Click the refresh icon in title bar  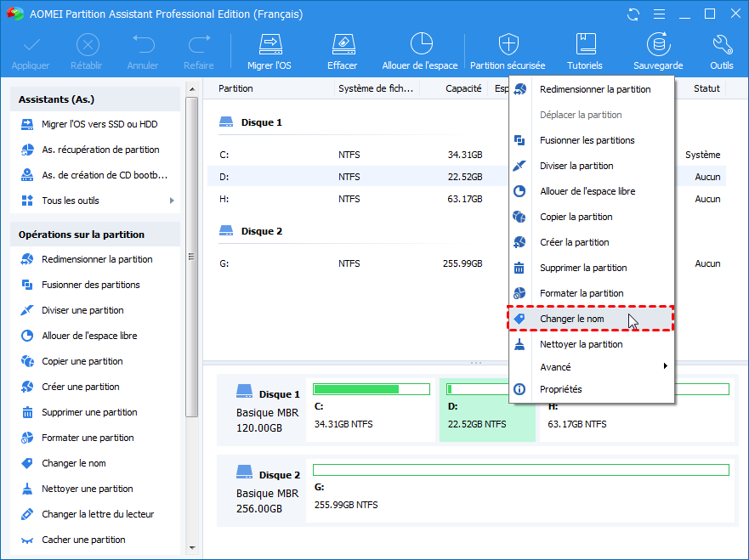coord(633,14)
